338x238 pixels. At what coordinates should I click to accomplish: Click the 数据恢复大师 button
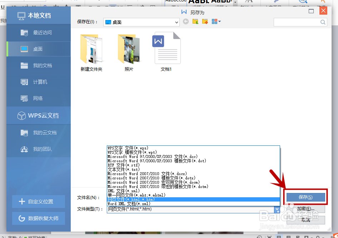coord(39,218)
